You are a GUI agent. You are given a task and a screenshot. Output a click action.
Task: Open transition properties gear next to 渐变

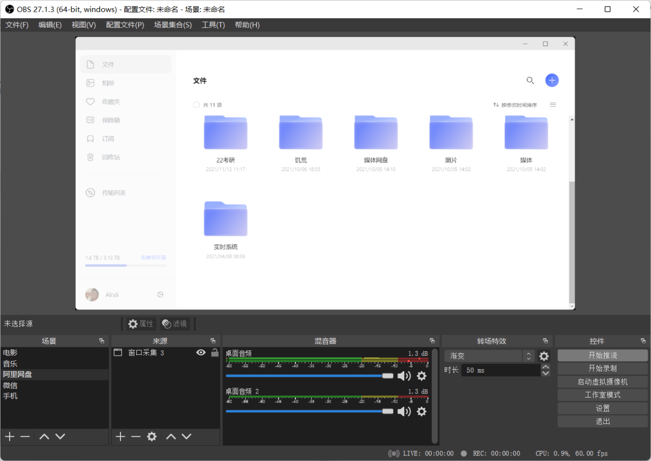pyautogui.click(x=544, y=356)
